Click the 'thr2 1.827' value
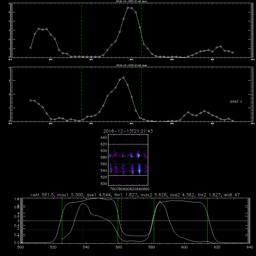Viewport: 256px width, 256px height. [x=209, y=195]
